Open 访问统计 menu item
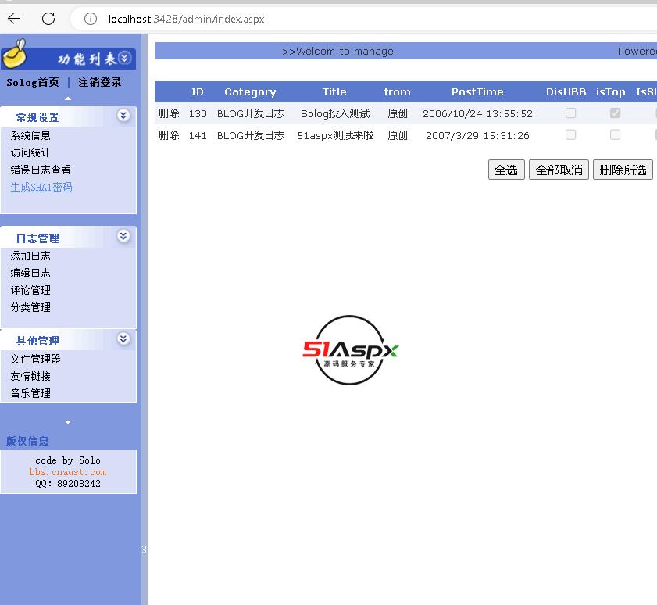The width and height of the screenshot is (657, 605). click(30, 152)
